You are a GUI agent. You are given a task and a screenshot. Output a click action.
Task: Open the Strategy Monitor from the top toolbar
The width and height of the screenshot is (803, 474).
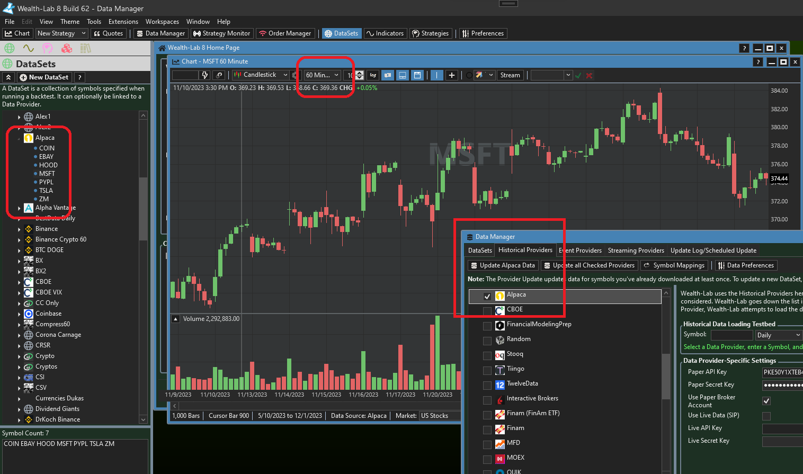221,33
